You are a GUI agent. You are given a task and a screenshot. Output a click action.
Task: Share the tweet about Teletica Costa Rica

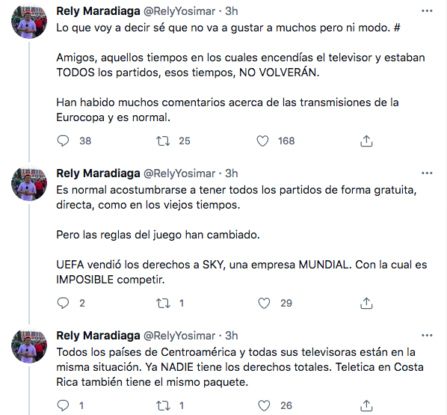(x=366, y=405)
